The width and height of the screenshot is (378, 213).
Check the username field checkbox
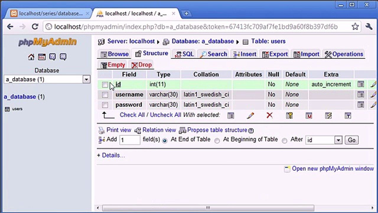click(x=105, y=95)
